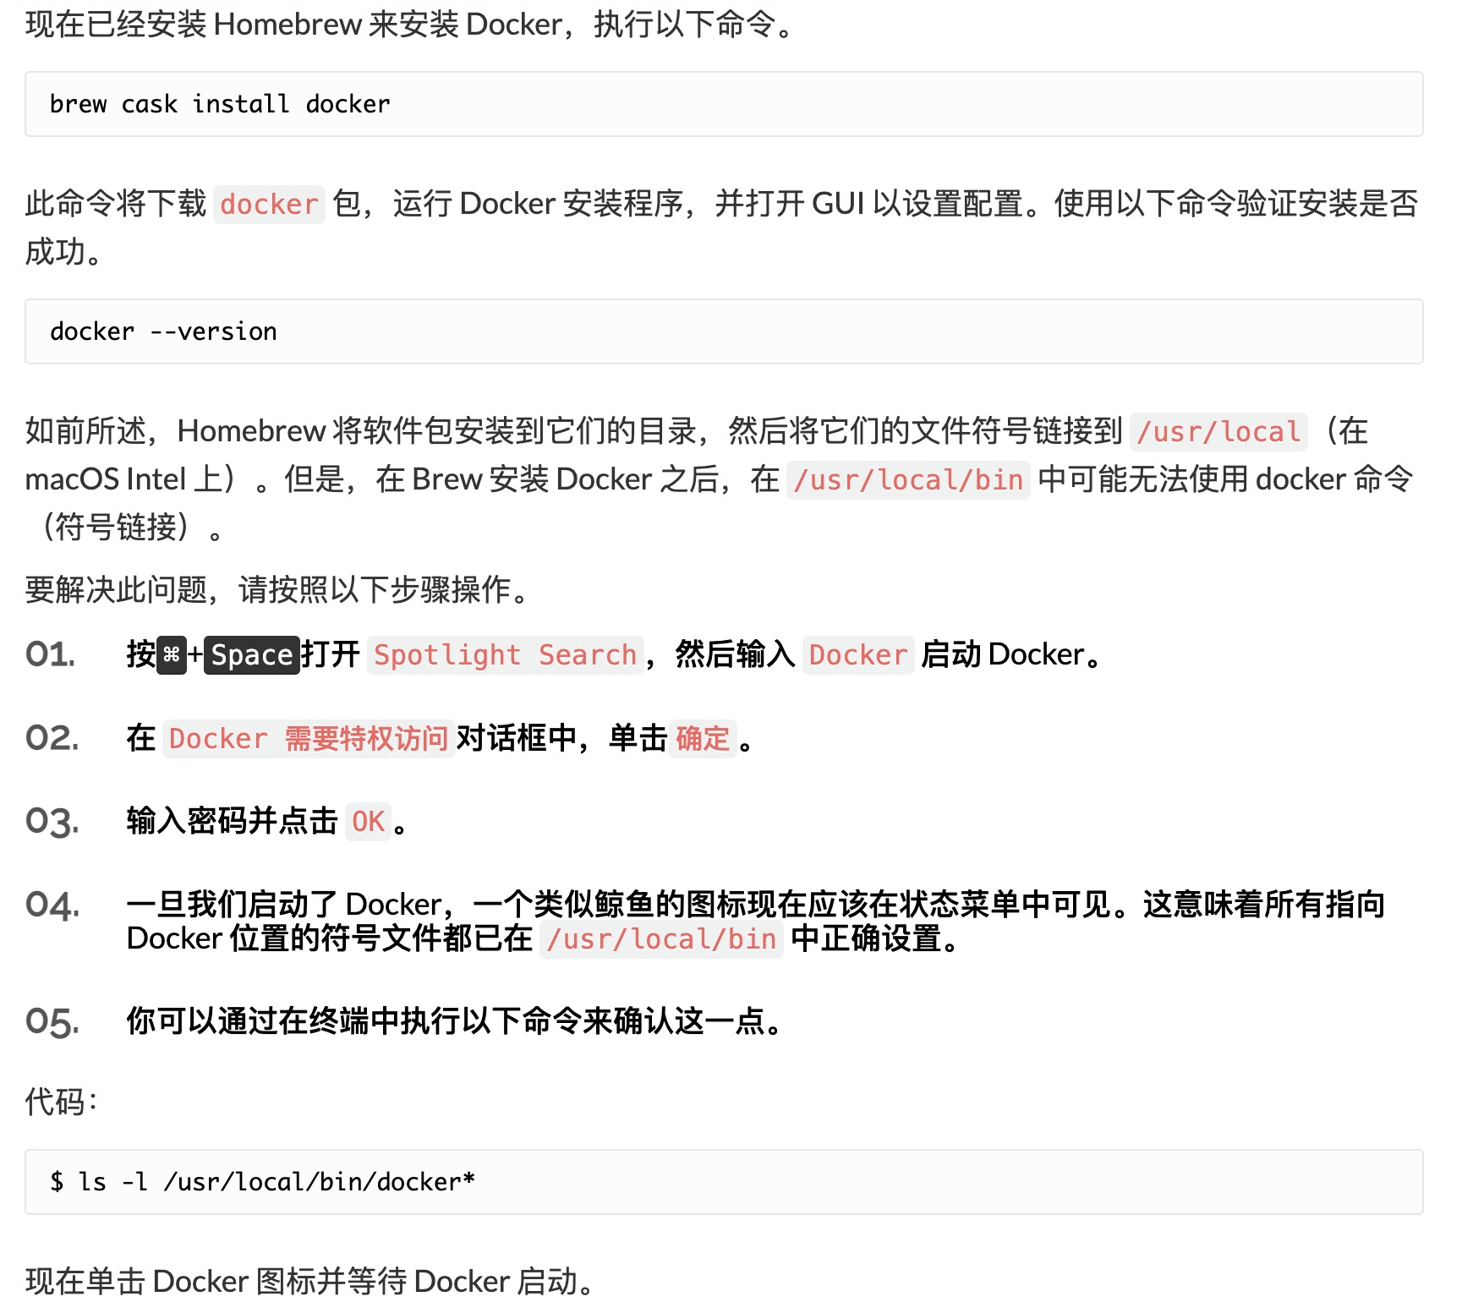
Task: Click the 'ls -l /usr/local/bin/docker*' code block
Action: coord(724,1182)
